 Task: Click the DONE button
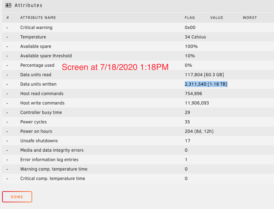(17, 197)
